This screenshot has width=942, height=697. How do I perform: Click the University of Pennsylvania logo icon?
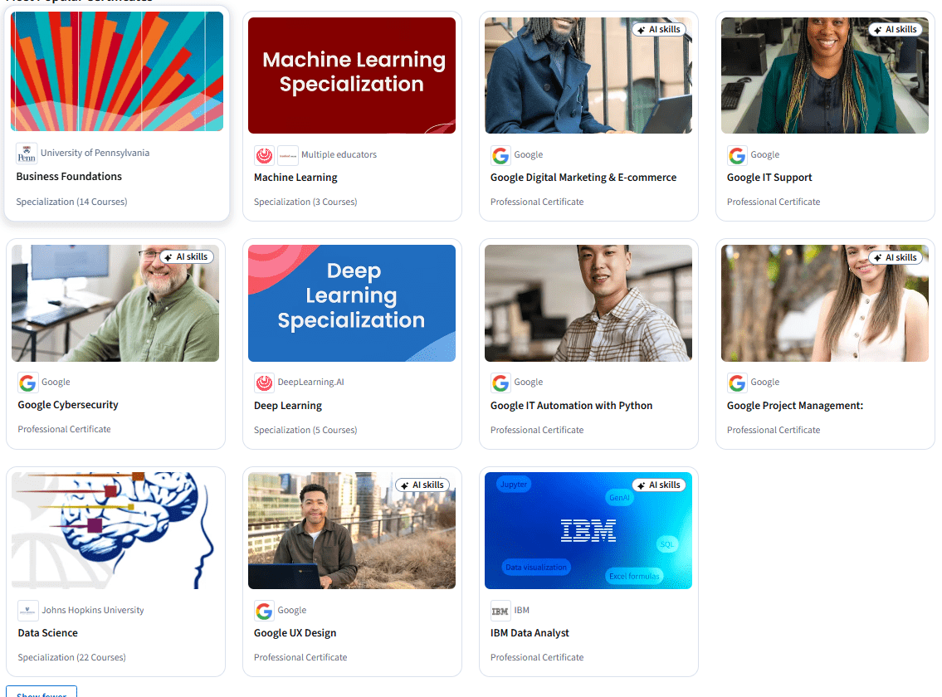click(27, 154)
